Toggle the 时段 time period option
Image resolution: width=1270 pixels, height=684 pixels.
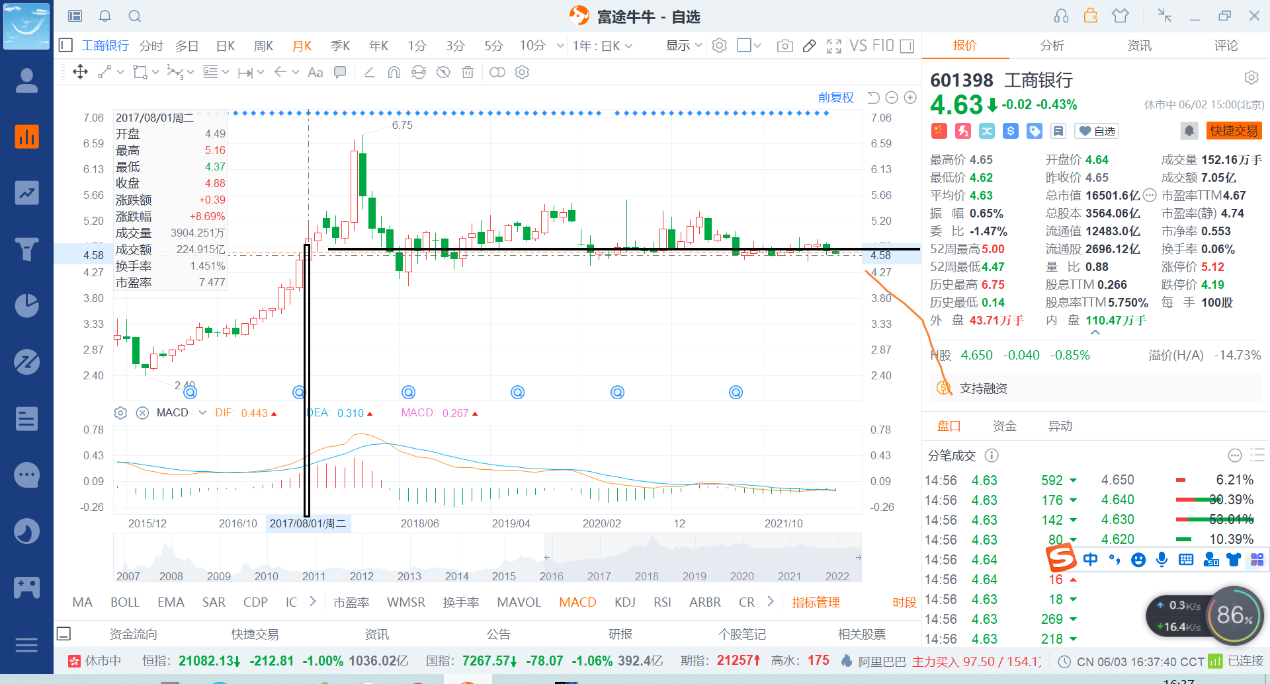tap(904, 603)
